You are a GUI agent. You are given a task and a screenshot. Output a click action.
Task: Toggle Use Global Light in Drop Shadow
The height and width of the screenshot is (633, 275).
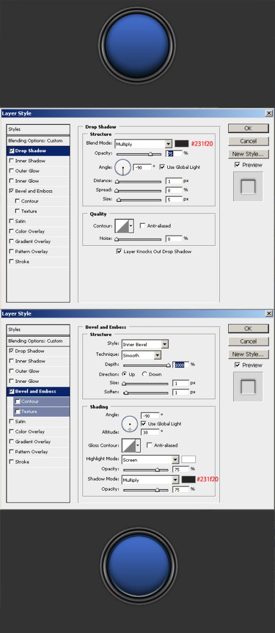click(162, 167)
